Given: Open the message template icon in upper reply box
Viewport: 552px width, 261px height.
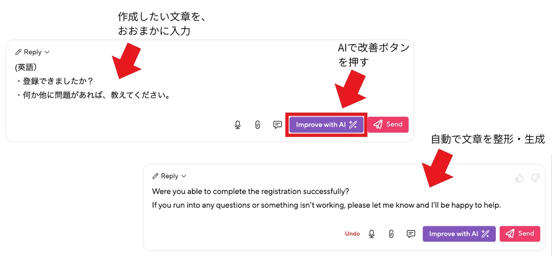Looking at the screenshot, I should coord(277,125).
